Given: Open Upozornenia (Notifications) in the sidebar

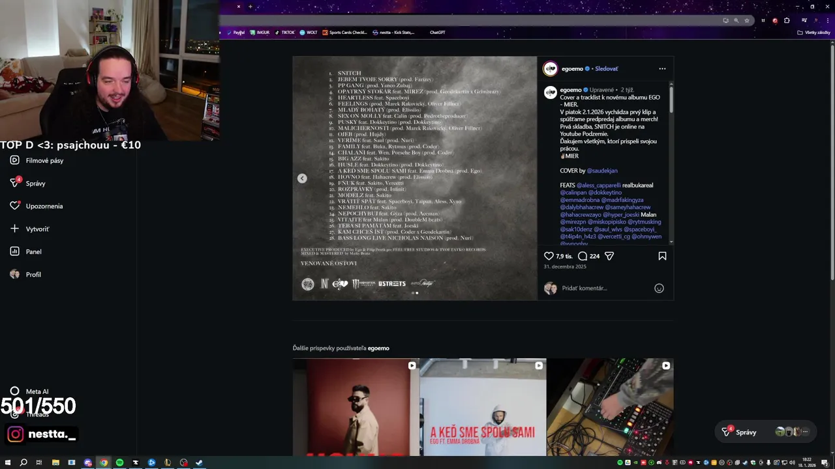Looking at the screenshot, I should pos(37,206).
